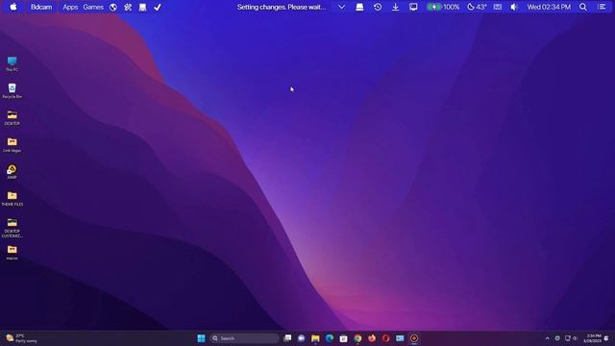The image size is (615, 346).
Task: Expand the chevron dropdown in top bar
Action: coord(342,7)
